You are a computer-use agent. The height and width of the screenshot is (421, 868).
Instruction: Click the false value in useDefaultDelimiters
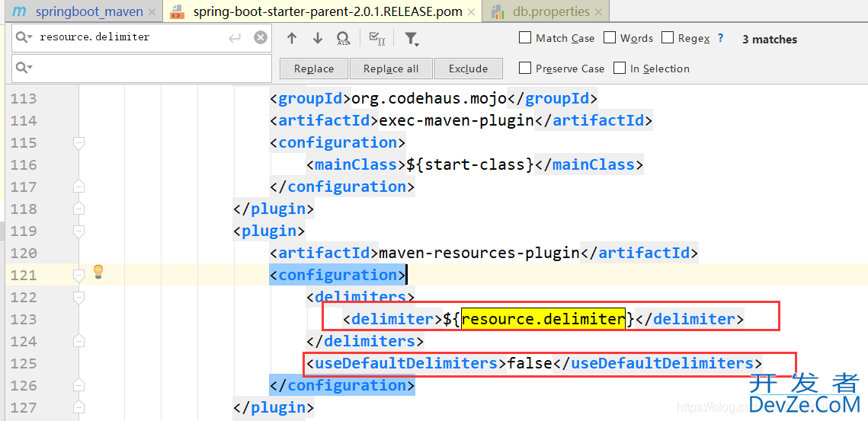(x=530, y=363)
